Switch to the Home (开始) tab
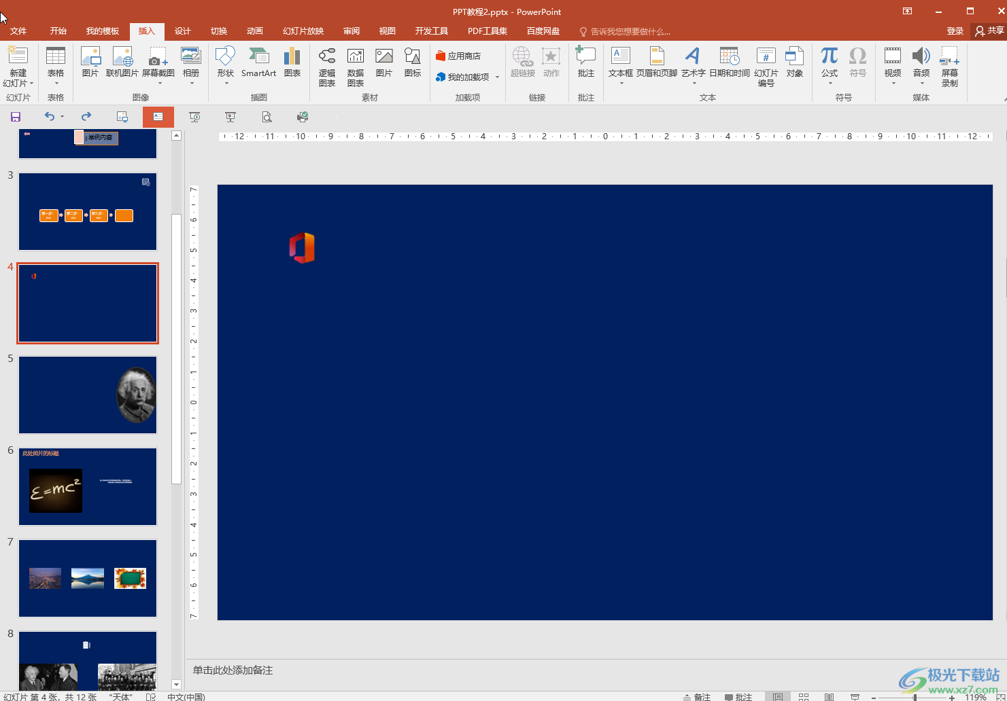This screenshot has height=701, width=1007. click(58, 31)
